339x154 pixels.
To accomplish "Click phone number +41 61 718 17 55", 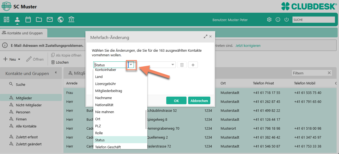I will click(267, 93).
